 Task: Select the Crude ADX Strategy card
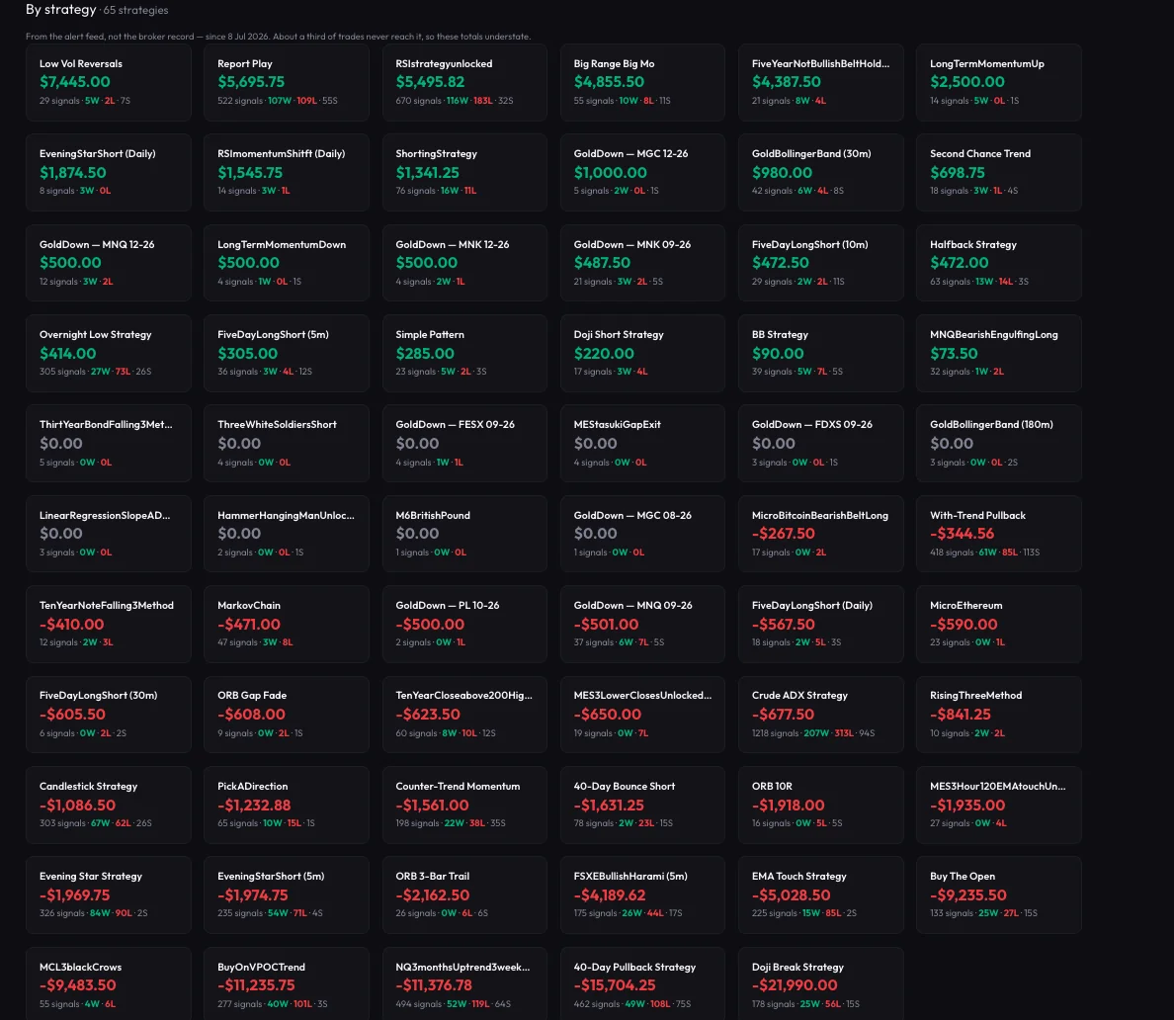point(820,715)
